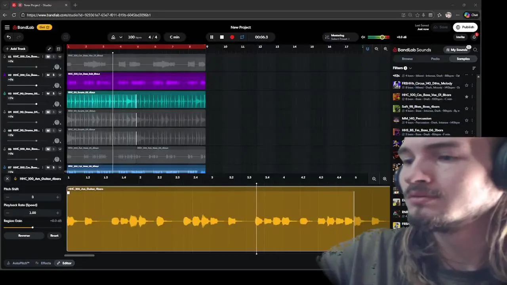Viewport: 507px width, 285px height.
Task: Expand track 05 options chevron
Action: (x=60, y=131)
